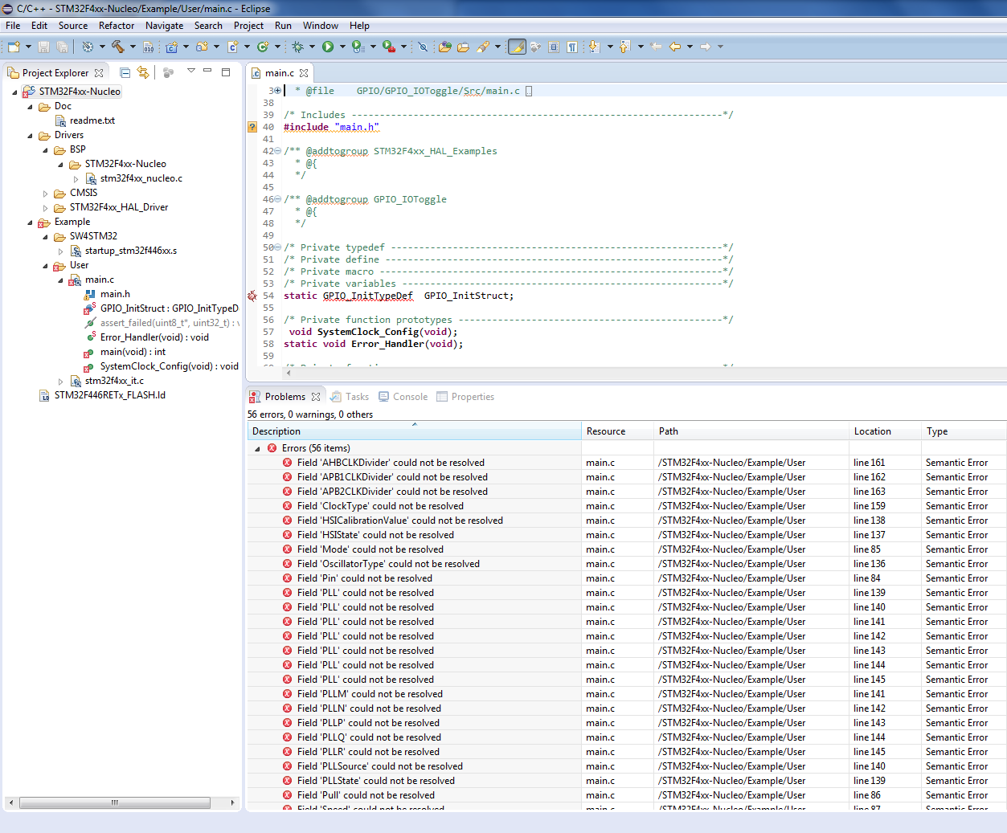Click the hammer Build icon in toolbar
Image resolution: width=1007 pixels, height=833 pixels.
(117, 47)
